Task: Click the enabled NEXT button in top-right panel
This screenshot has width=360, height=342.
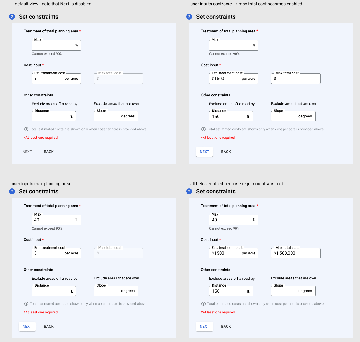Action: pyautogui.click(x=204, y=152)
